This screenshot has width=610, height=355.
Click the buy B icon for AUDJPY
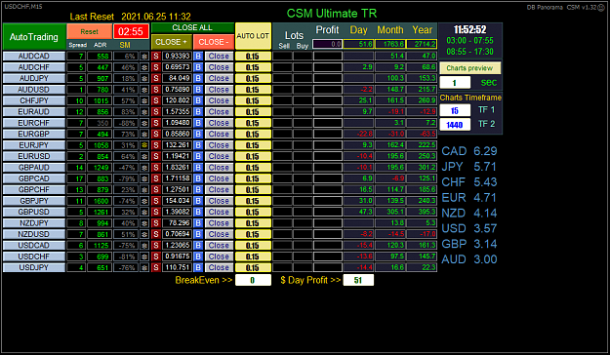point(198,78)
